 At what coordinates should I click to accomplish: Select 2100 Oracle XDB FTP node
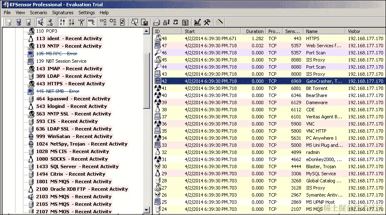pyautogui.click(x=82, y=189)
